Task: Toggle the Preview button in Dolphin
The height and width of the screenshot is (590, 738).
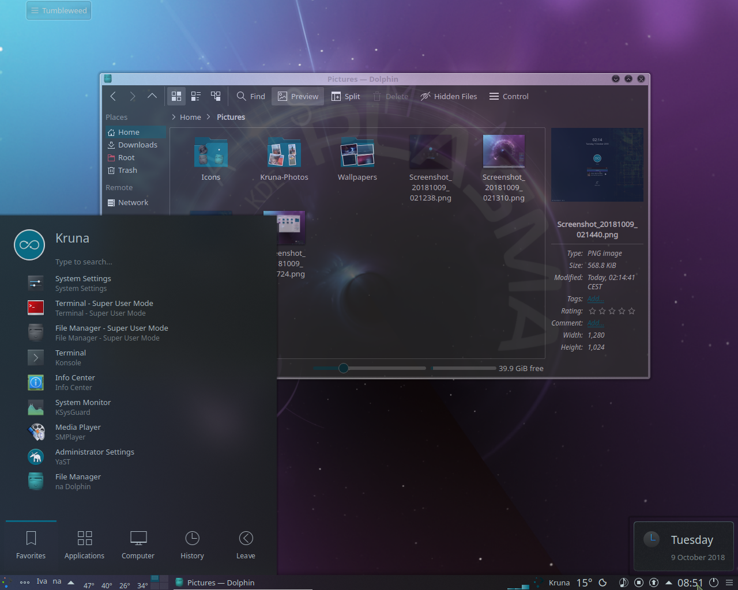Action: tap(298, 96)
